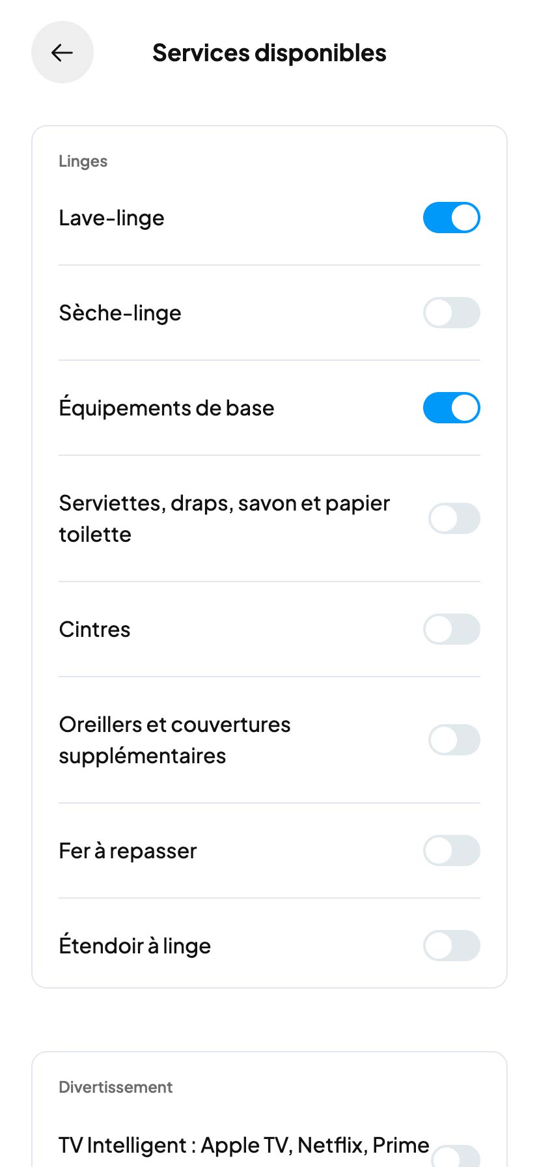Turn on the Étendoir à linge switch

(451, 946)
